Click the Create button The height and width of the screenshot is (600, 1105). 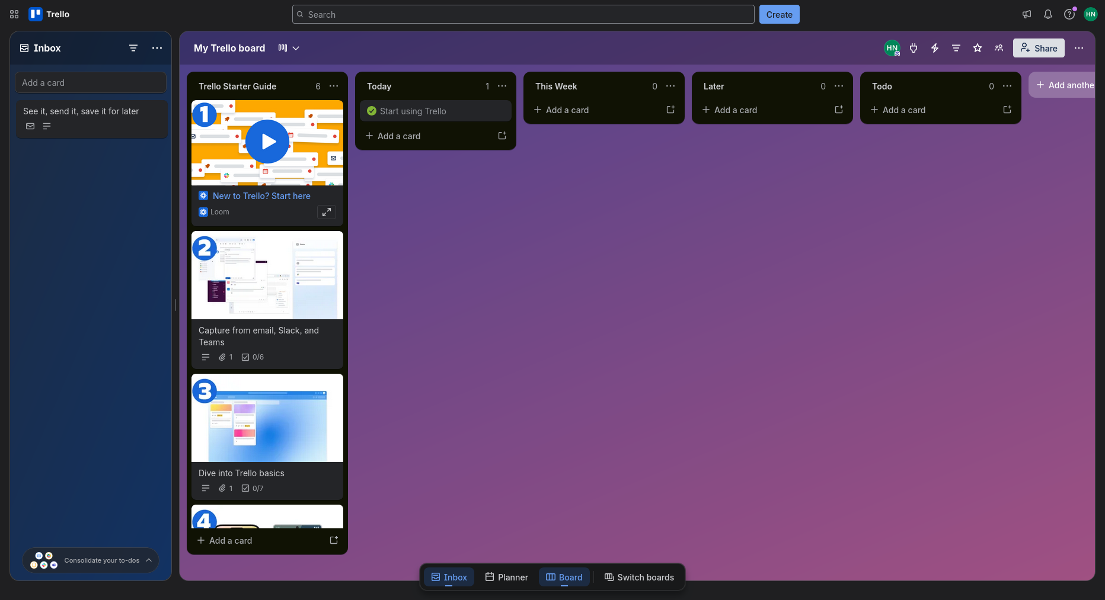779,14
